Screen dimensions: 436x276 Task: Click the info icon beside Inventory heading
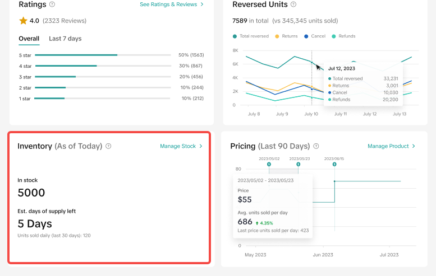108,146
